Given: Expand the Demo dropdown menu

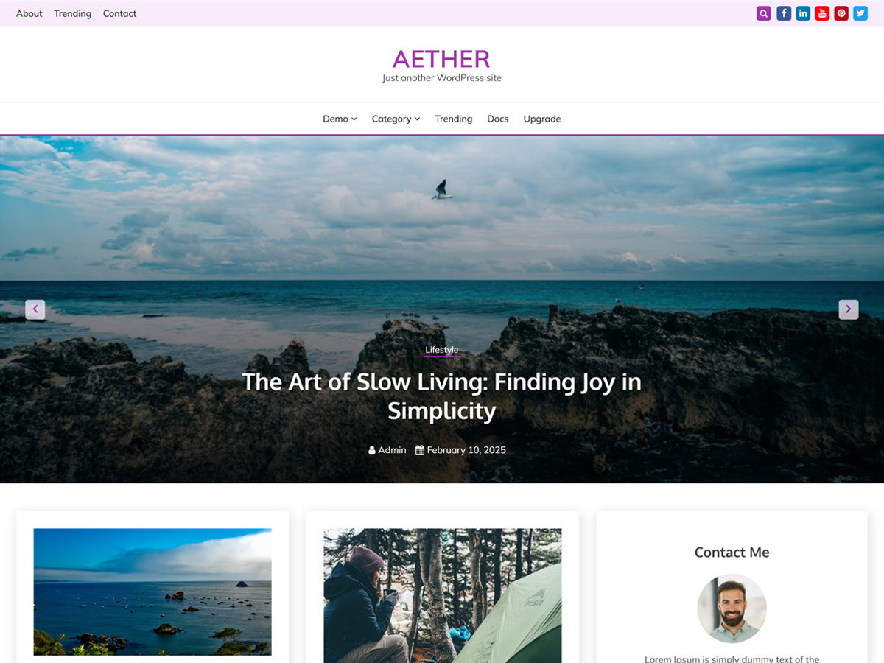Looking at the screenshot, I should (340, 119).
